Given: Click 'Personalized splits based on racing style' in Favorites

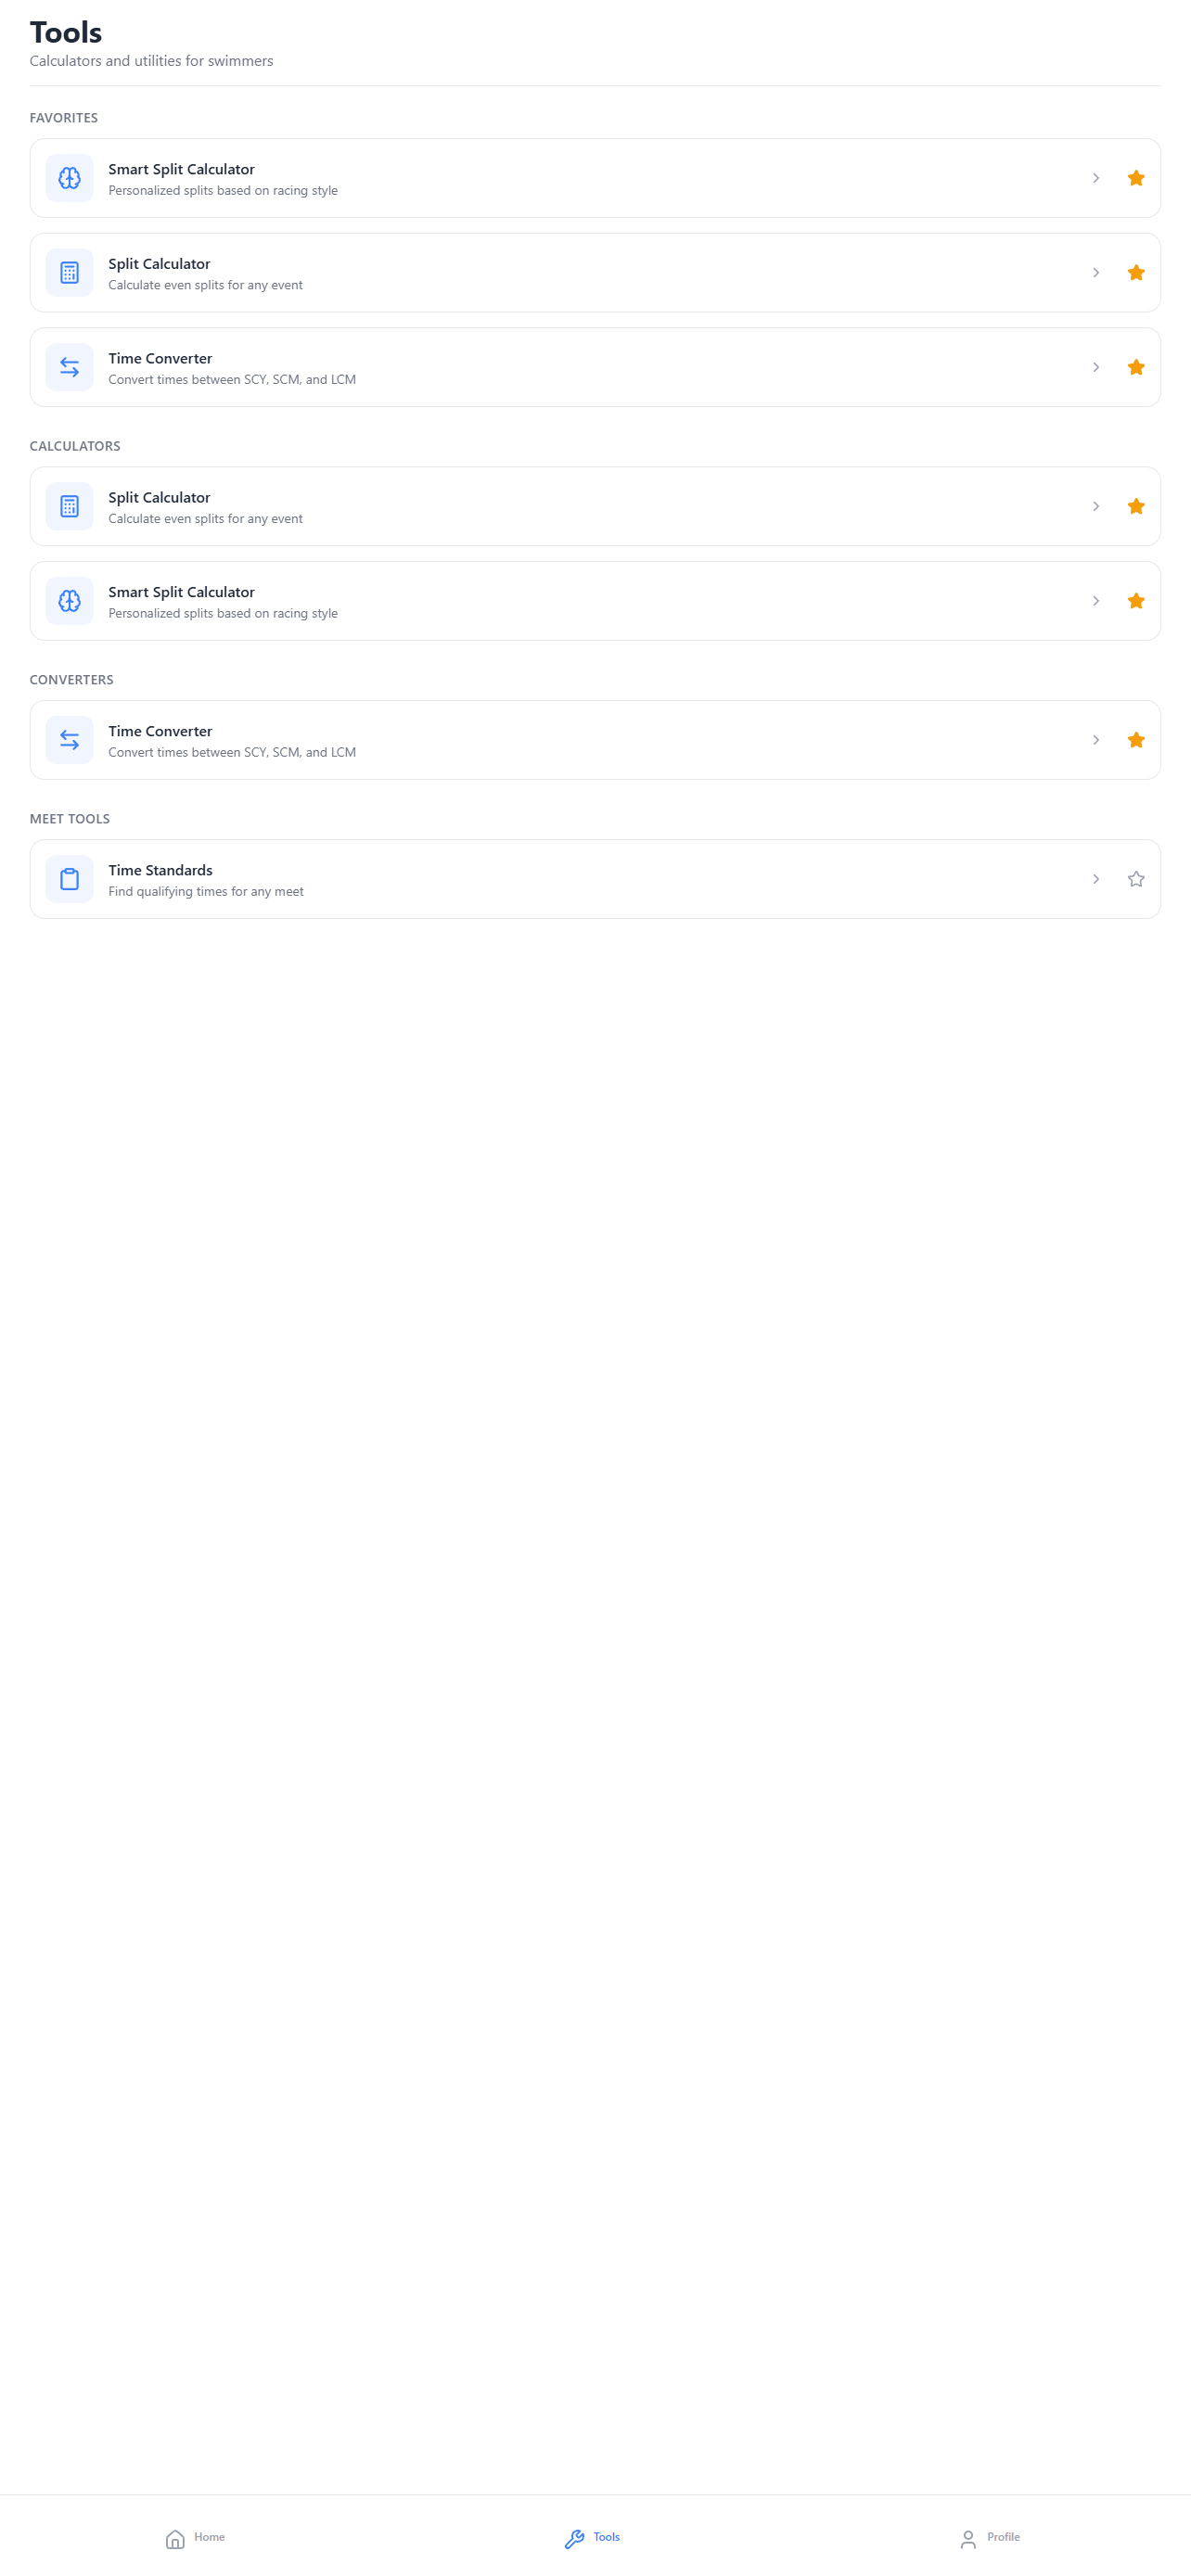Looking at the screenshot, I should pyautogui.click(x=223, y=190).
